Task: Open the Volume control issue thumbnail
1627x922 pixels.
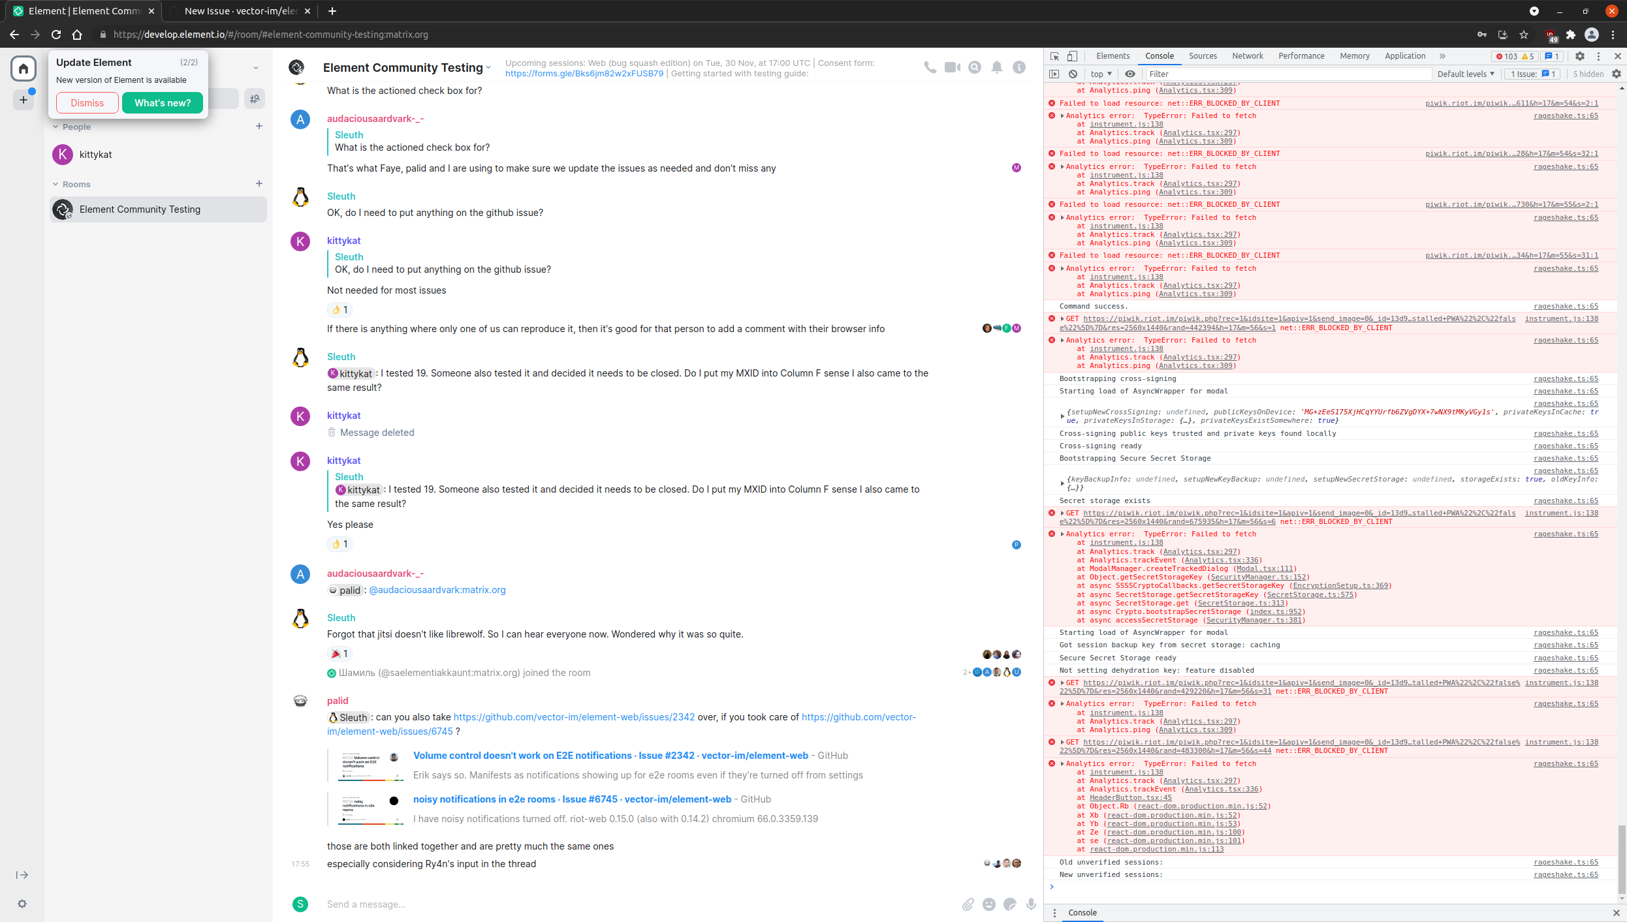Action: pos(371,766)
